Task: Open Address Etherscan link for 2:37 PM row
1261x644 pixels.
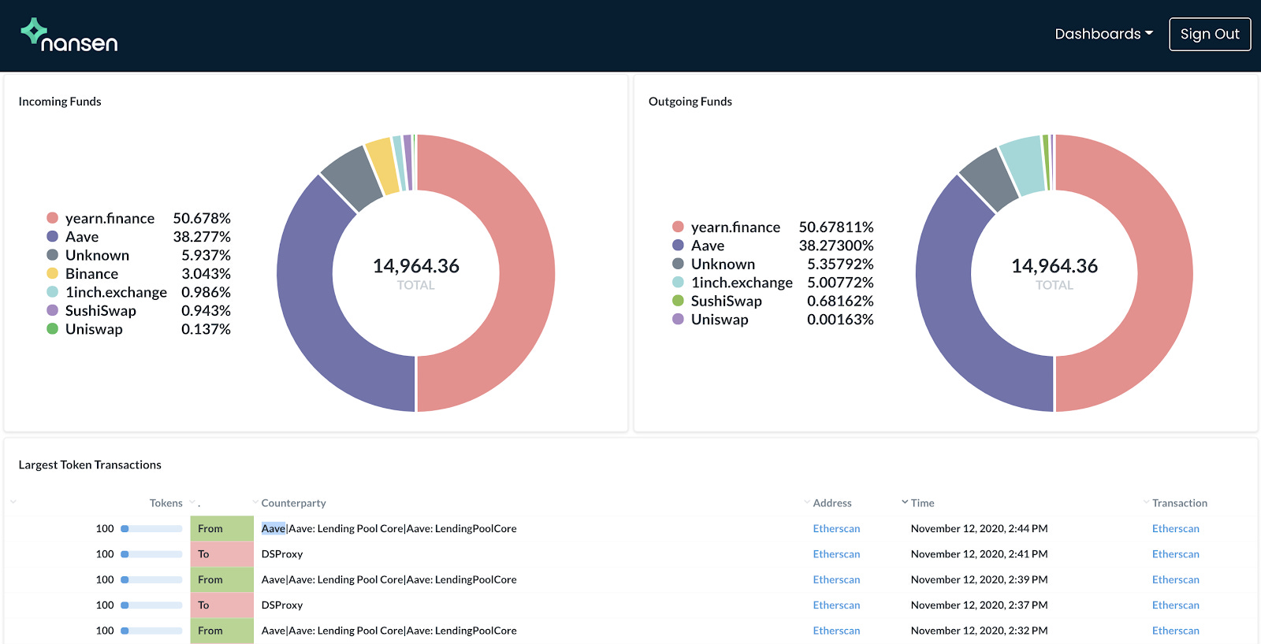Action: click(x=836, y=605)
